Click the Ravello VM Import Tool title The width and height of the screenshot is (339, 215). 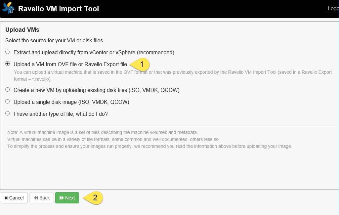pos(59,9)
